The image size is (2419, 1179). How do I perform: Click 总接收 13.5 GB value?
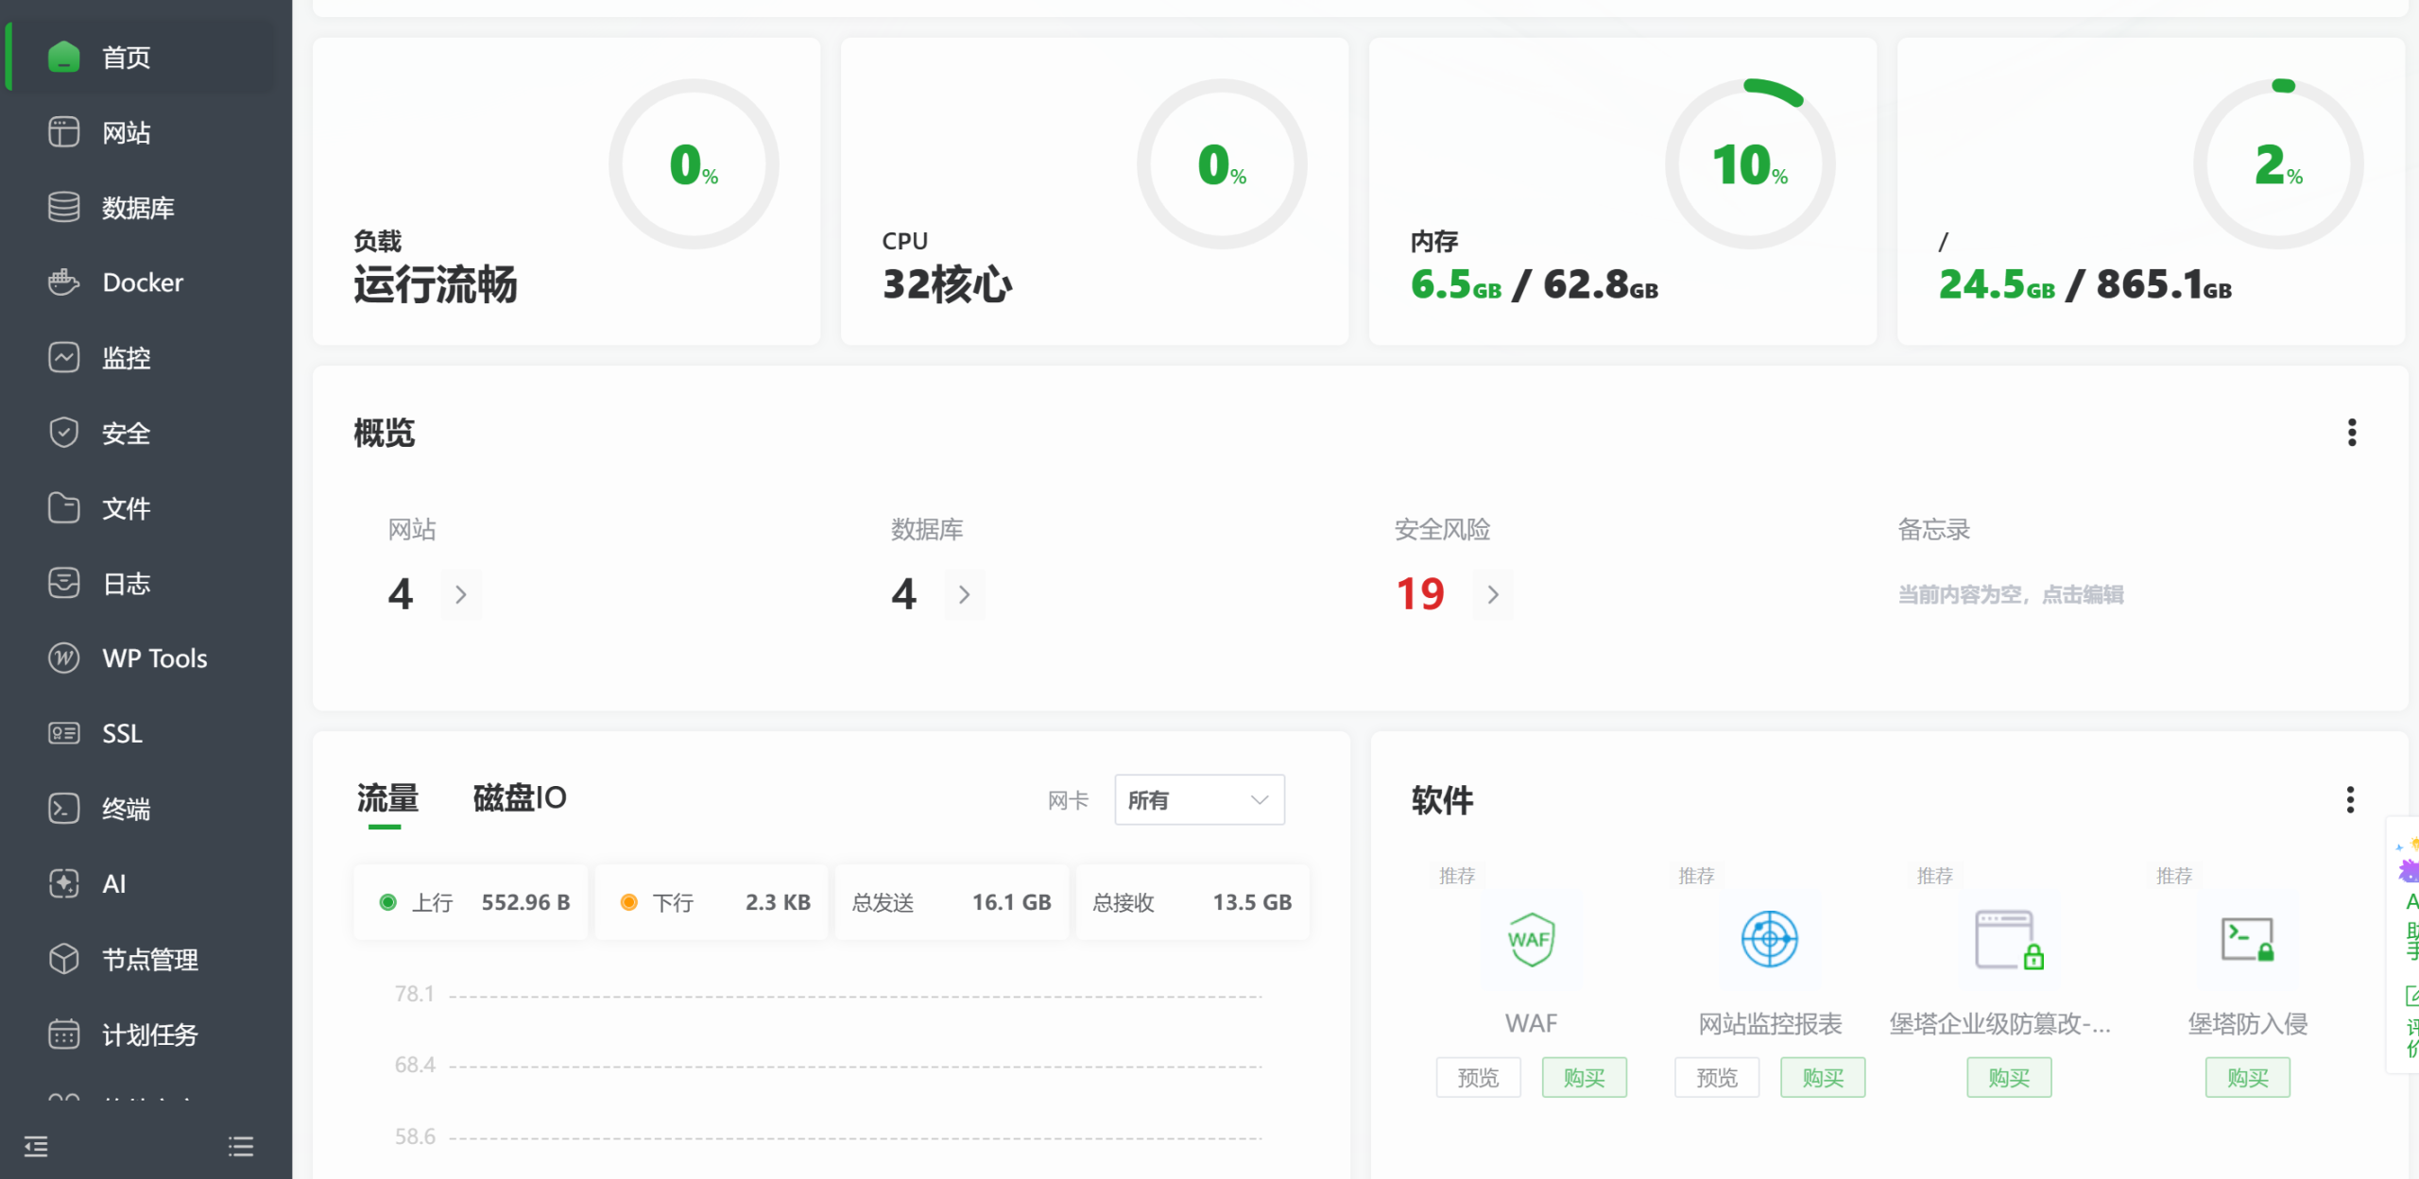[x=1252, y=902]
